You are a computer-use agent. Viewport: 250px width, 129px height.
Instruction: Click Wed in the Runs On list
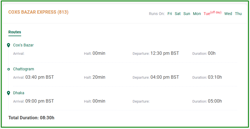pyautogui.click(x=228, y=14)
